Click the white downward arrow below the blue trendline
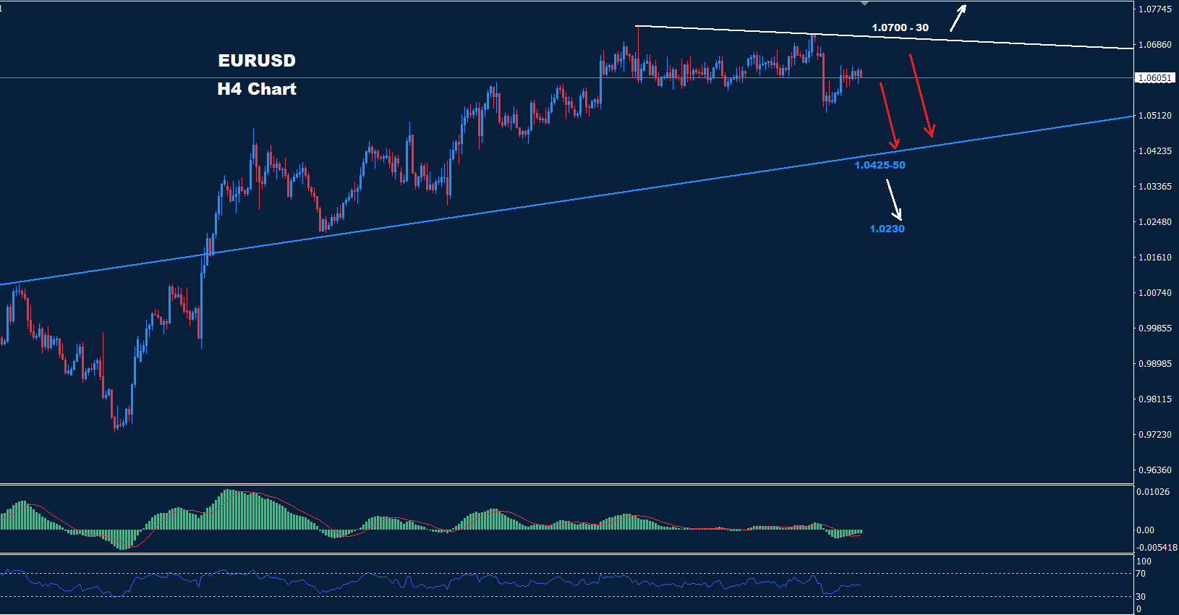 point(895,200)
